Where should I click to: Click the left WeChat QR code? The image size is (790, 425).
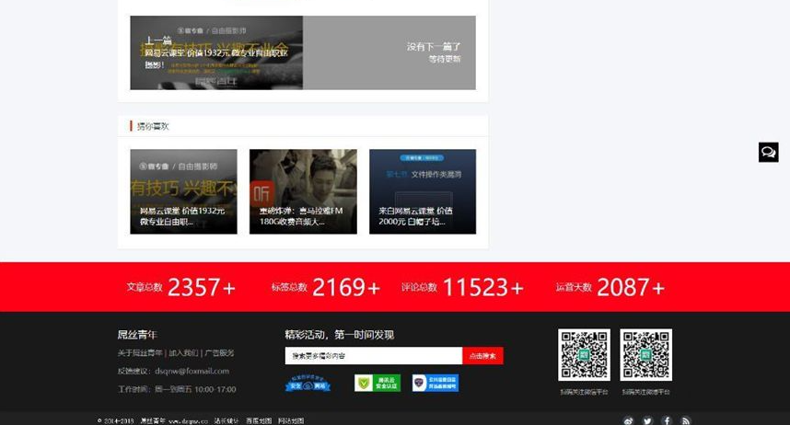coord(584,354)
